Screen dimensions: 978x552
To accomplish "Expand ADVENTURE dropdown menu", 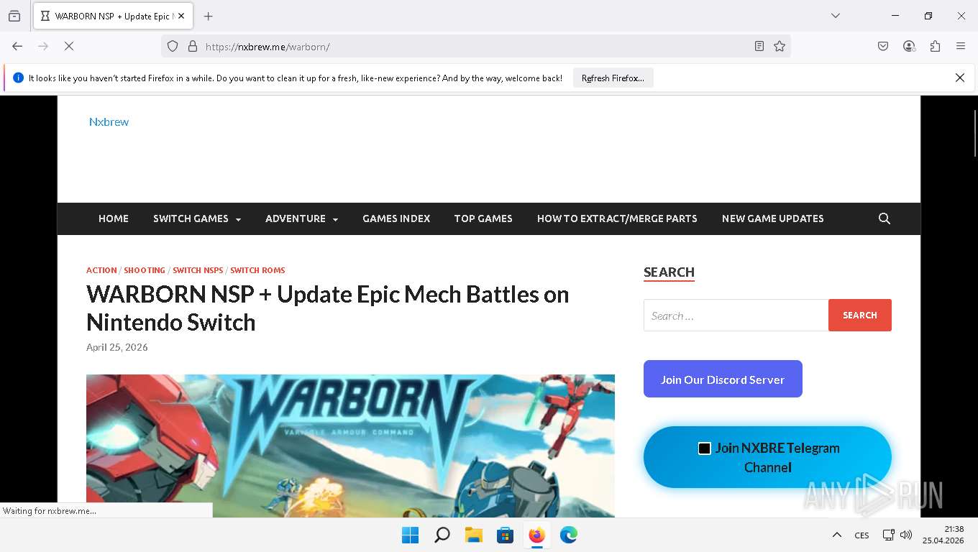I will [x=301, y=218].
